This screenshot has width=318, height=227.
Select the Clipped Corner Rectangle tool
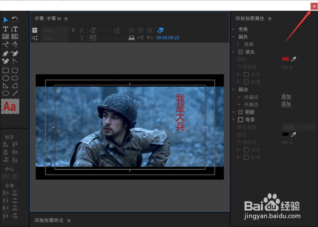click(6, 78)
